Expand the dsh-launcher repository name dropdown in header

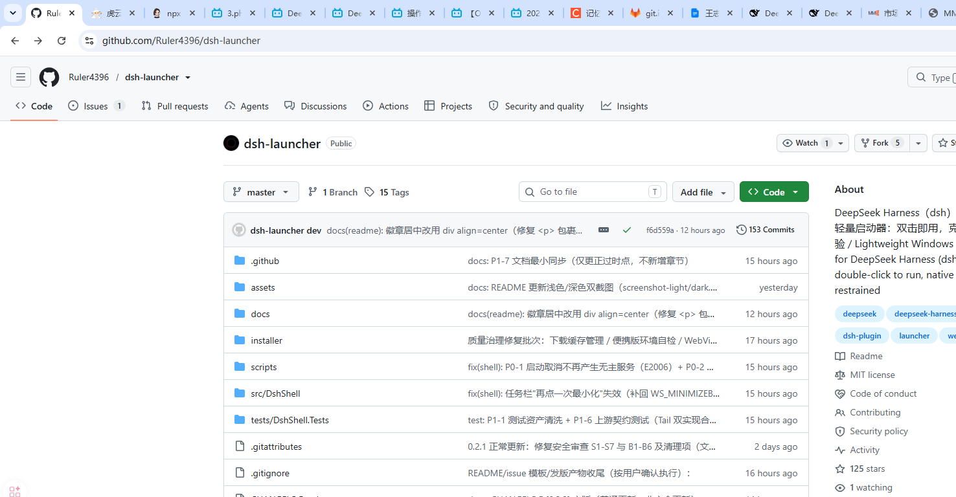[188, 78]
